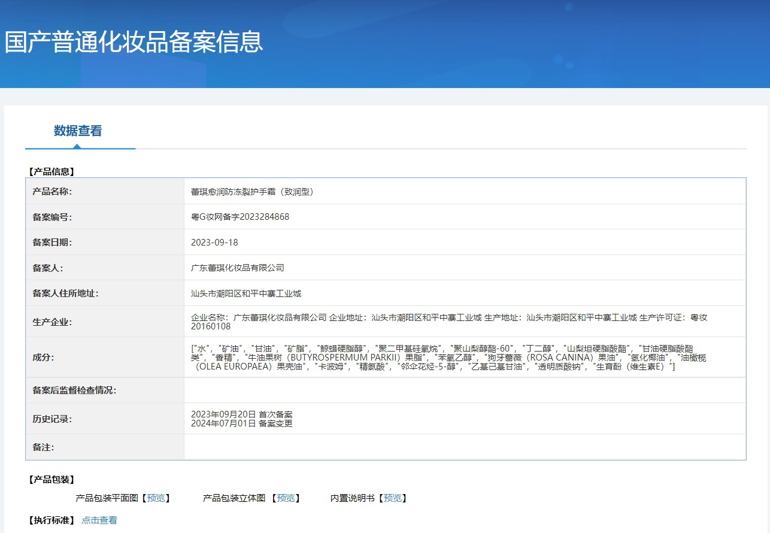Click the 备案后监督检查情况 row label
Image resolution: width=770 pixels, height=533 pixels.
pos(74,390)
